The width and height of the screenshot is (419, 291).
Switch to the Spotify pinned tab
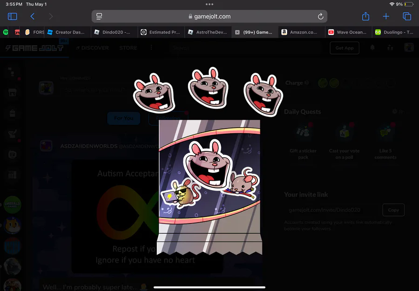(x=5, y=32)
